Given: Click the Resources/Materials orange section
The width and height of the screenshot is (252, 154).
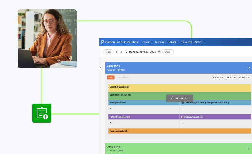Looking at the screenshot, I should coord(180,131).
